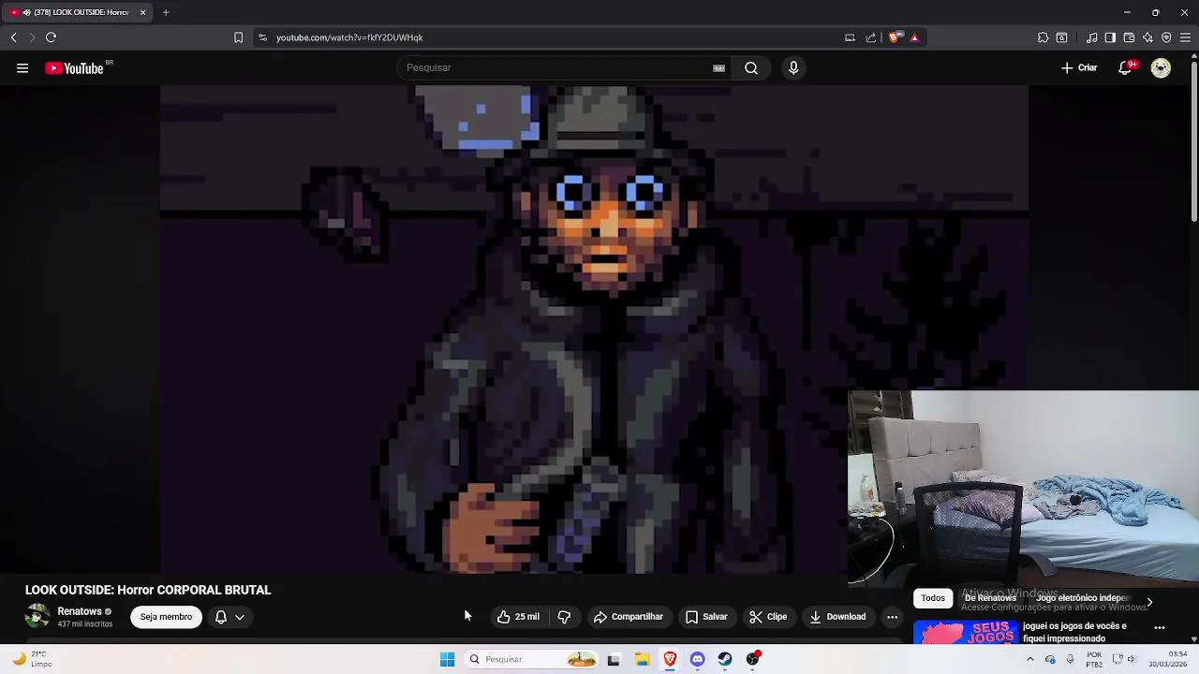Open OBS Studio from the taskbar
This screenshot has width=1199, height=674.
tap(752, 659)
